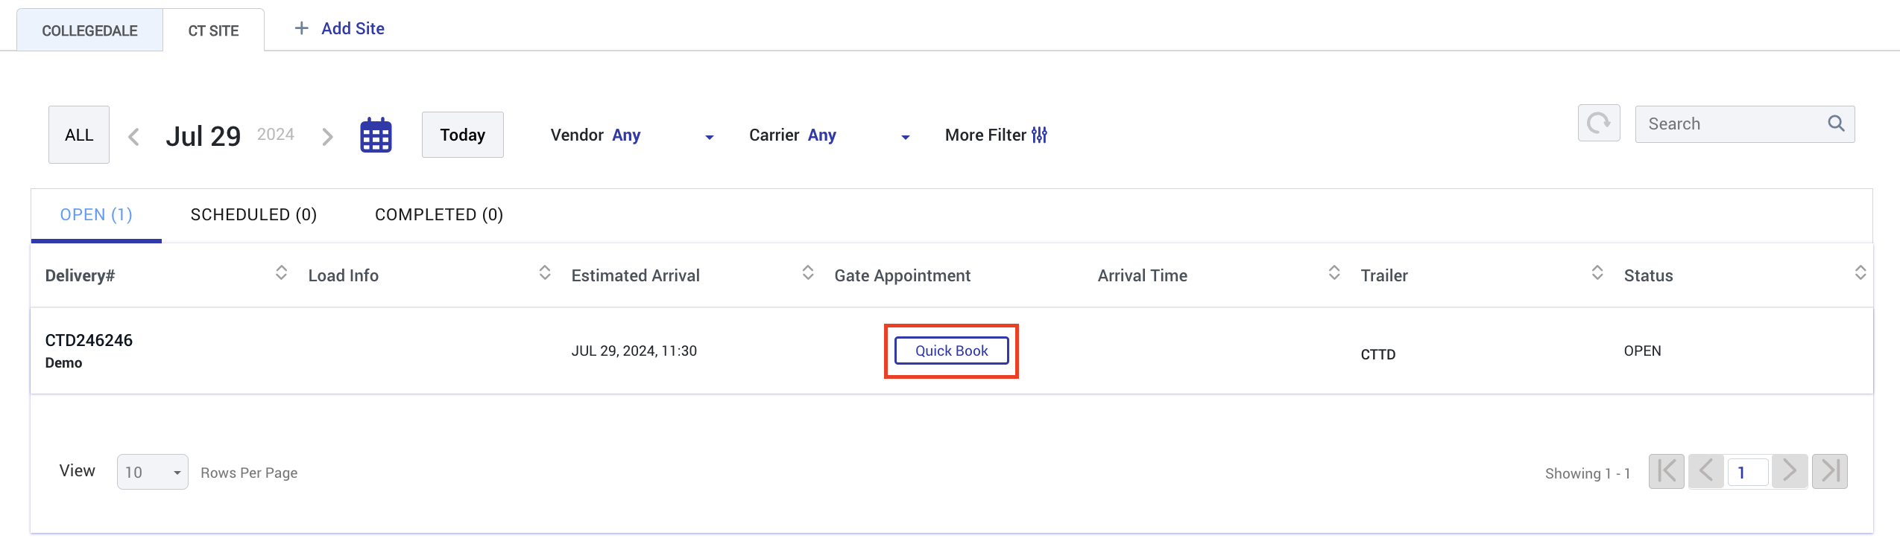Viewport: 1900px width, 544px height.
Task: Sort by Load Info column arrows
Action: click(545, 273)
